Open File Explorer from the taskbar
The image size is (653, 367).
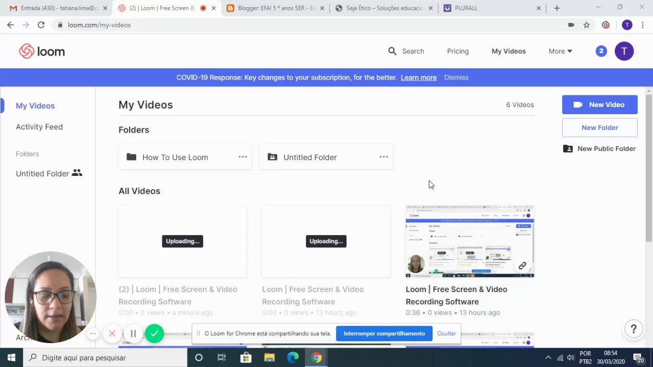tap(269, 357)
